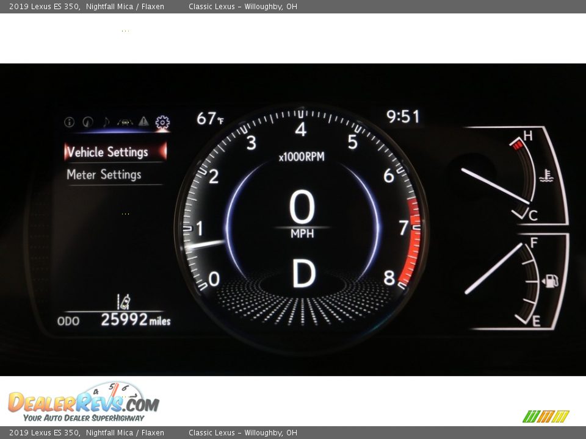586x439 pixels.
Task: Select the information icon in the cluster menu
Action: click(x=69, y=122)
